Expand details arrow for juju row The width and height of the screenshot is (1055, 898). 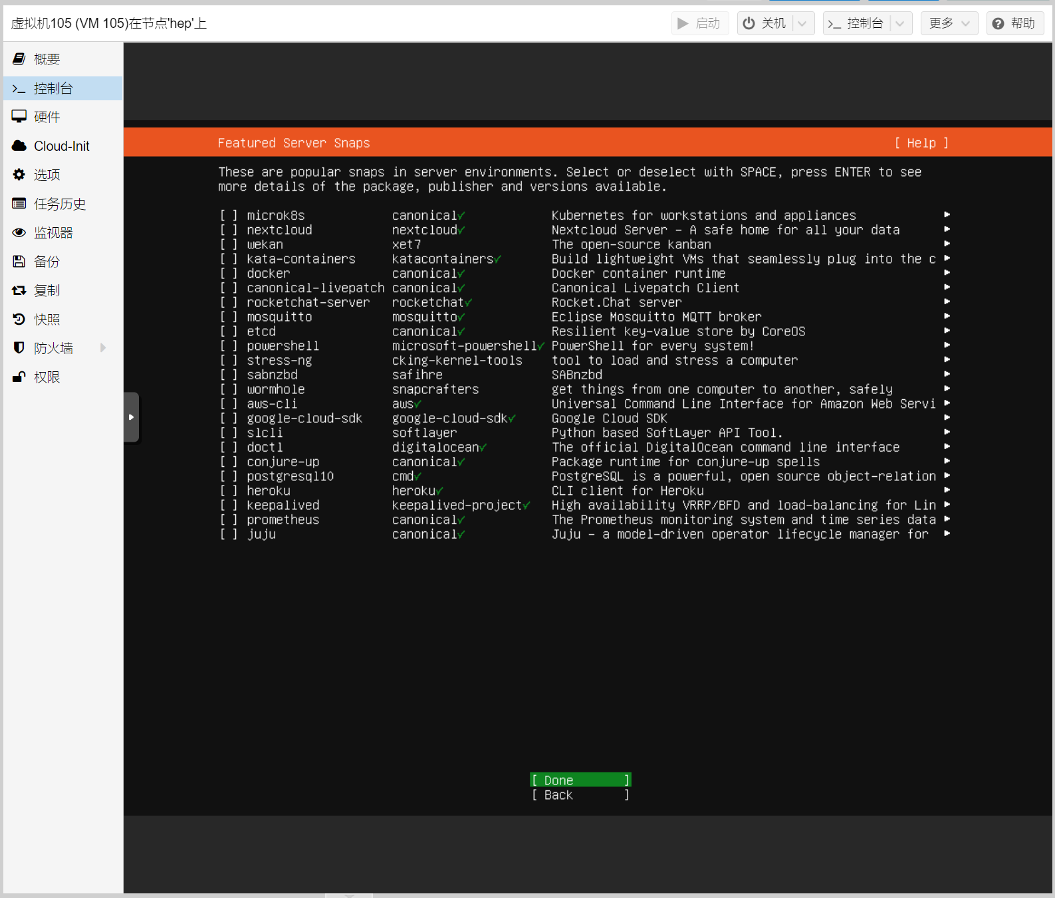coord(947,533)
